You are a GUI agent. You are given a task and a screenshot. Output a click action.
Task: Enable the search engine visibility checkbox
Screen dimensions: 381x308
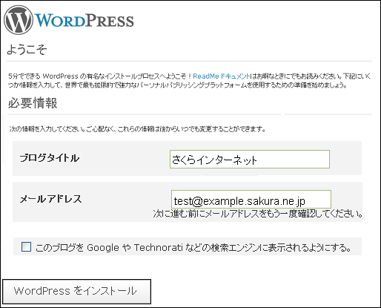[x=26, y=246]
